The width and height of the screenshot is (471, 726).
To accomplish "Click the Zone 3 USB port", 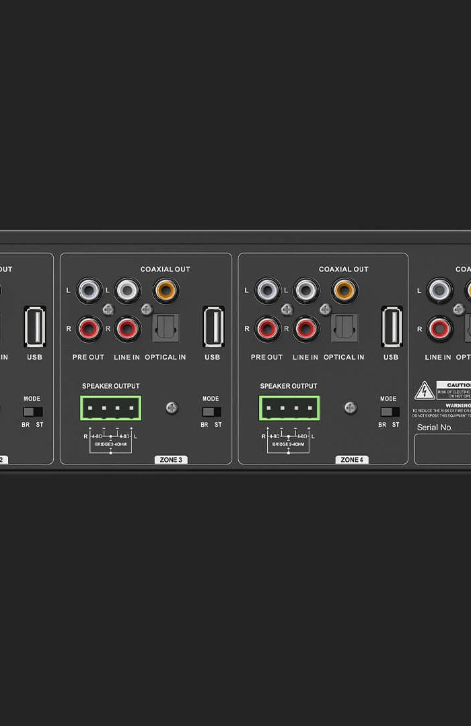I will pos(213,327).
